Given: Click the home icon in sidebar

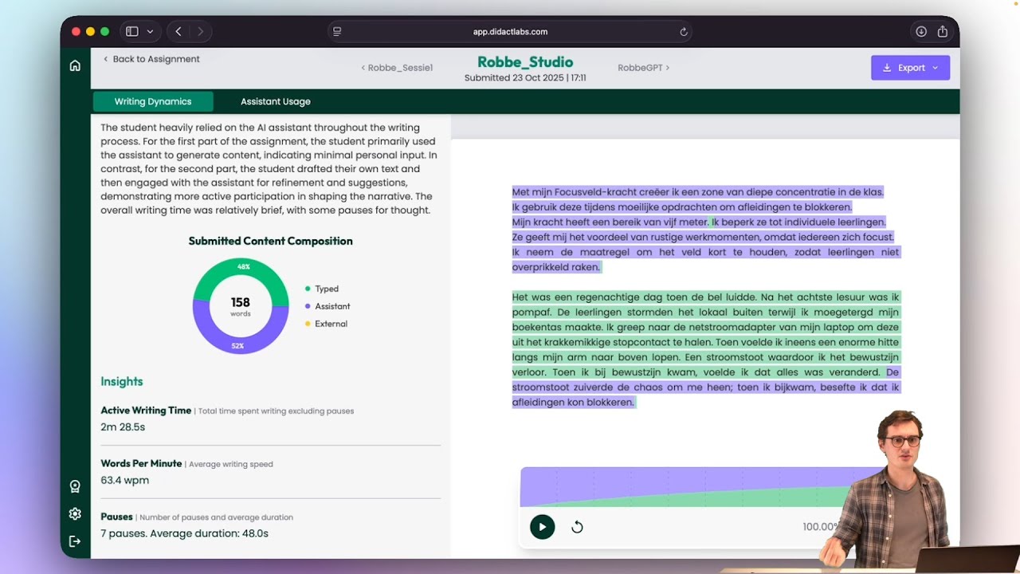Looking at the screenshot, I should coord(75,66).
